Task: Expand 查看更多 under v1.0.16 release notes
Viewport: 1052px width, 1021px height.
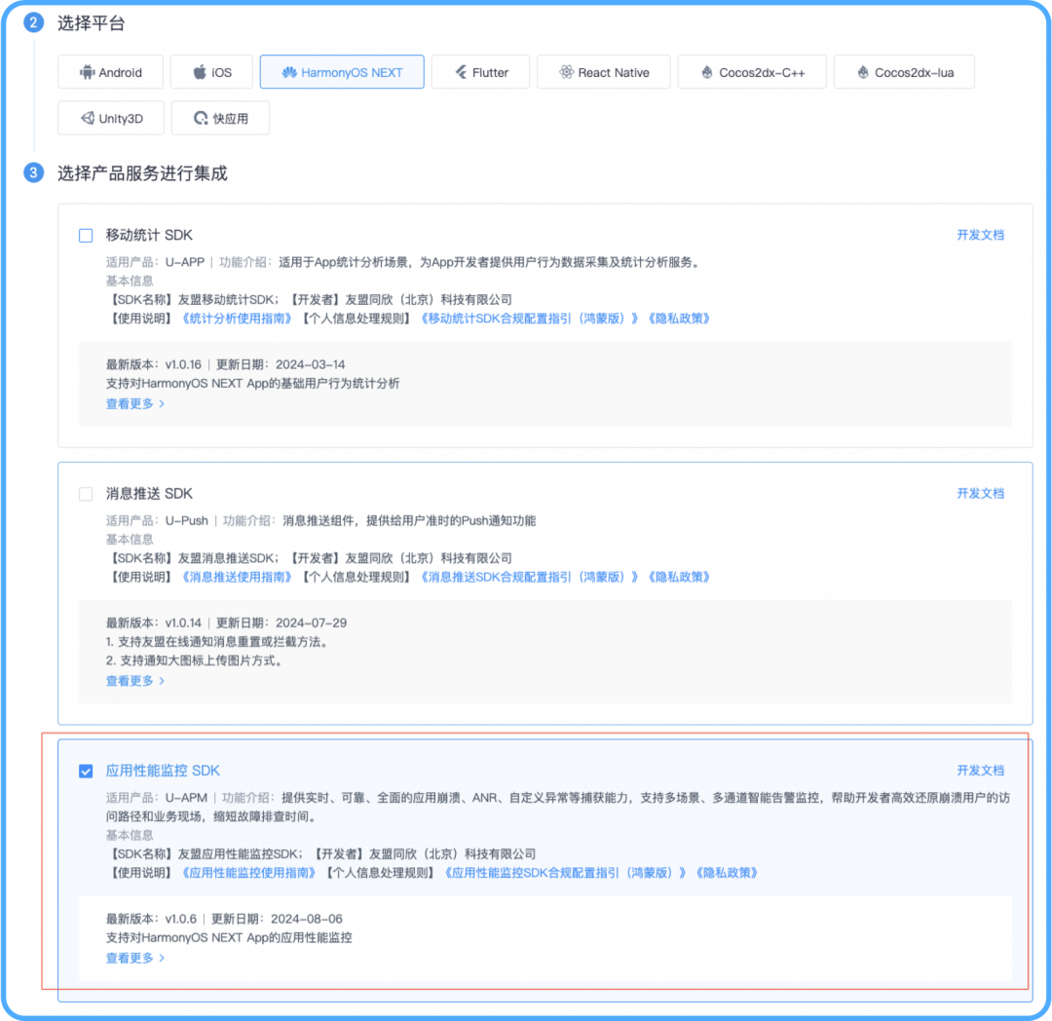Action: [134, 404]
